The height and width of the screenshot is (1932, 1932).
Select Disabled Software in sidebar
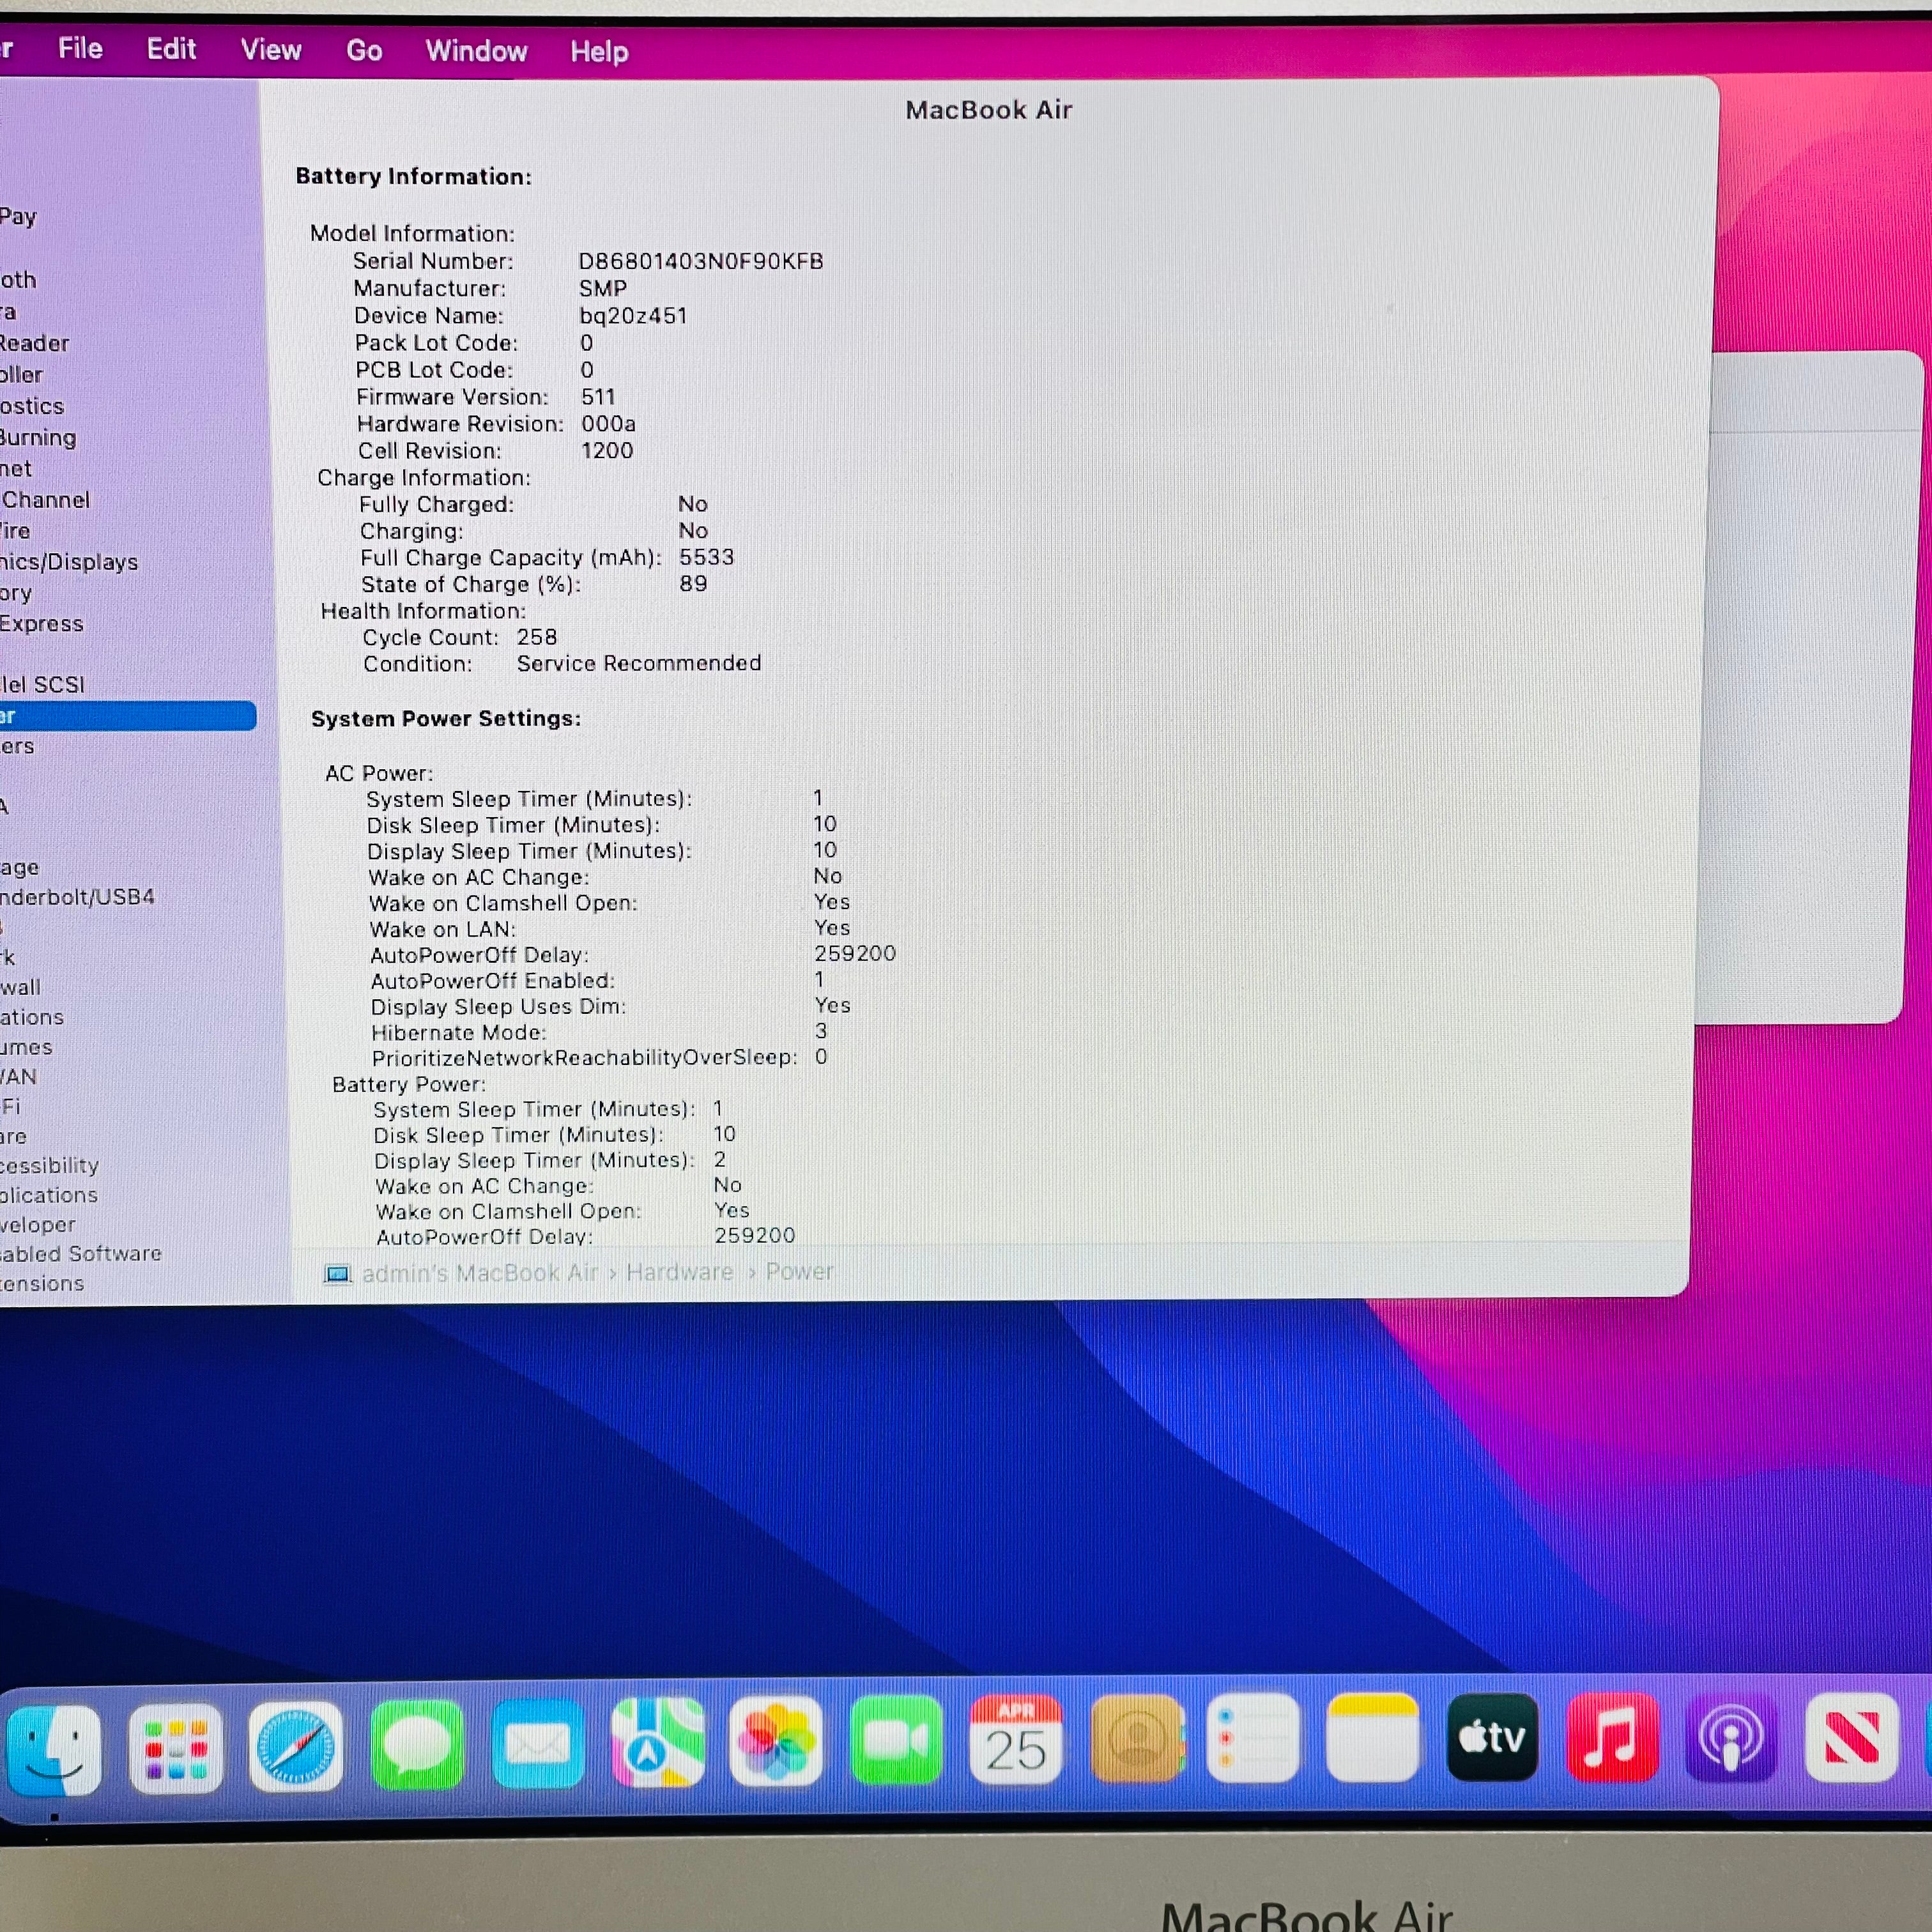[81, 1254]
